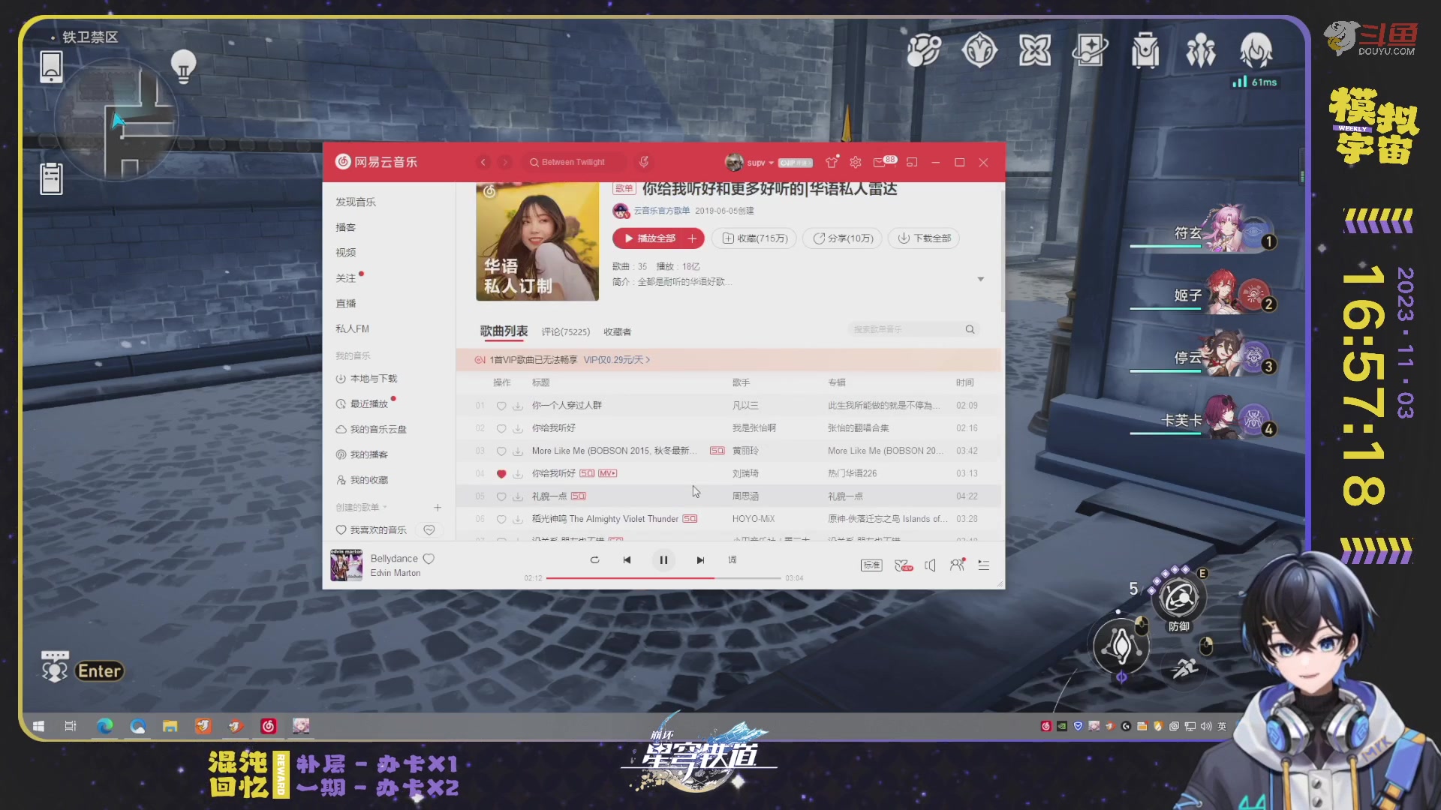Collapse 创建的歌单 section arrow
The image size is (1441, 810).
tap(385, 508)
